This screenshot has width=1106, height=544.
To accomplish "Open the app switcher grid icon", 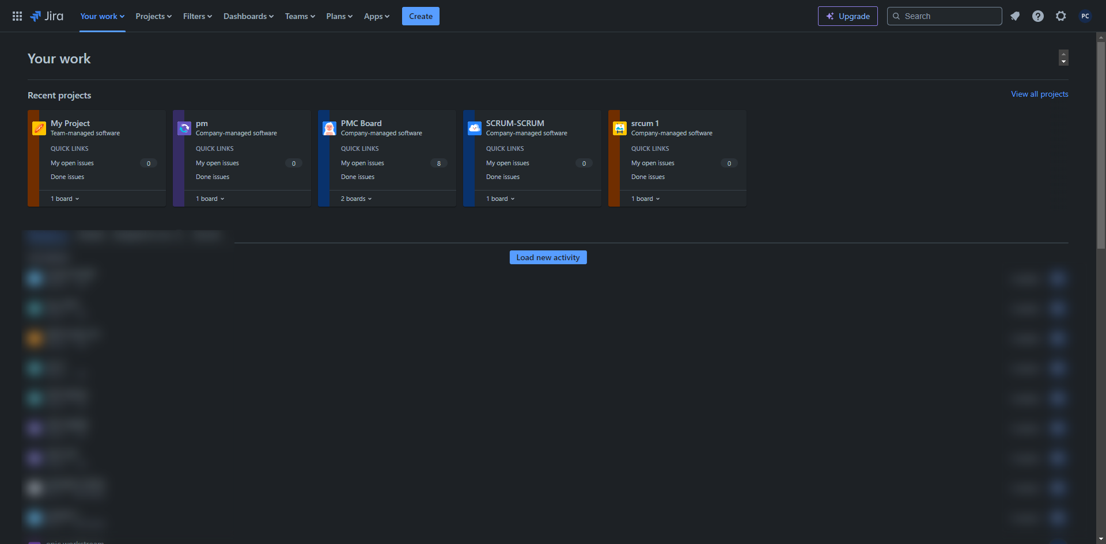I will (x=17, y=16).
